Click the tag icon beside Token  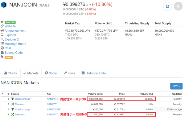(2, 57)
